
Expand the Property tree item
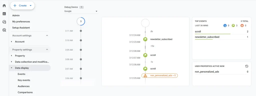point(11,56)
